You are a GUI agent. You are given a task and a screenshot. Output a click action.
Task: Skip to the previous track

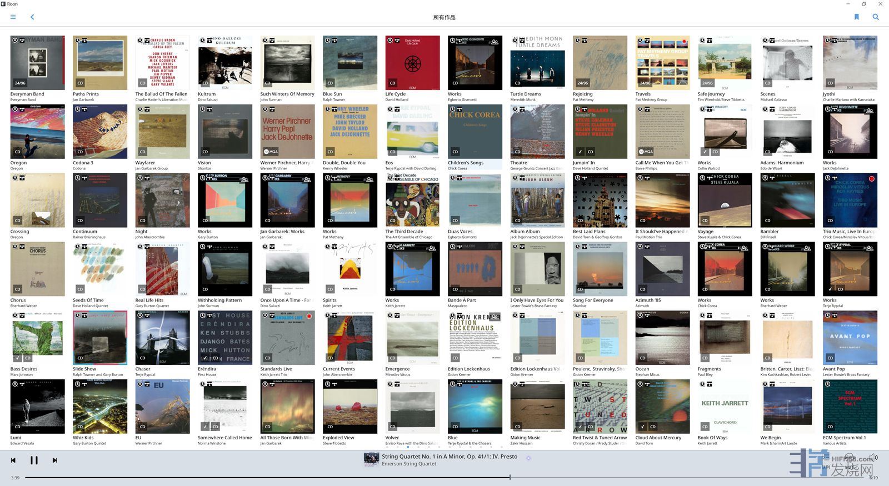13,460
